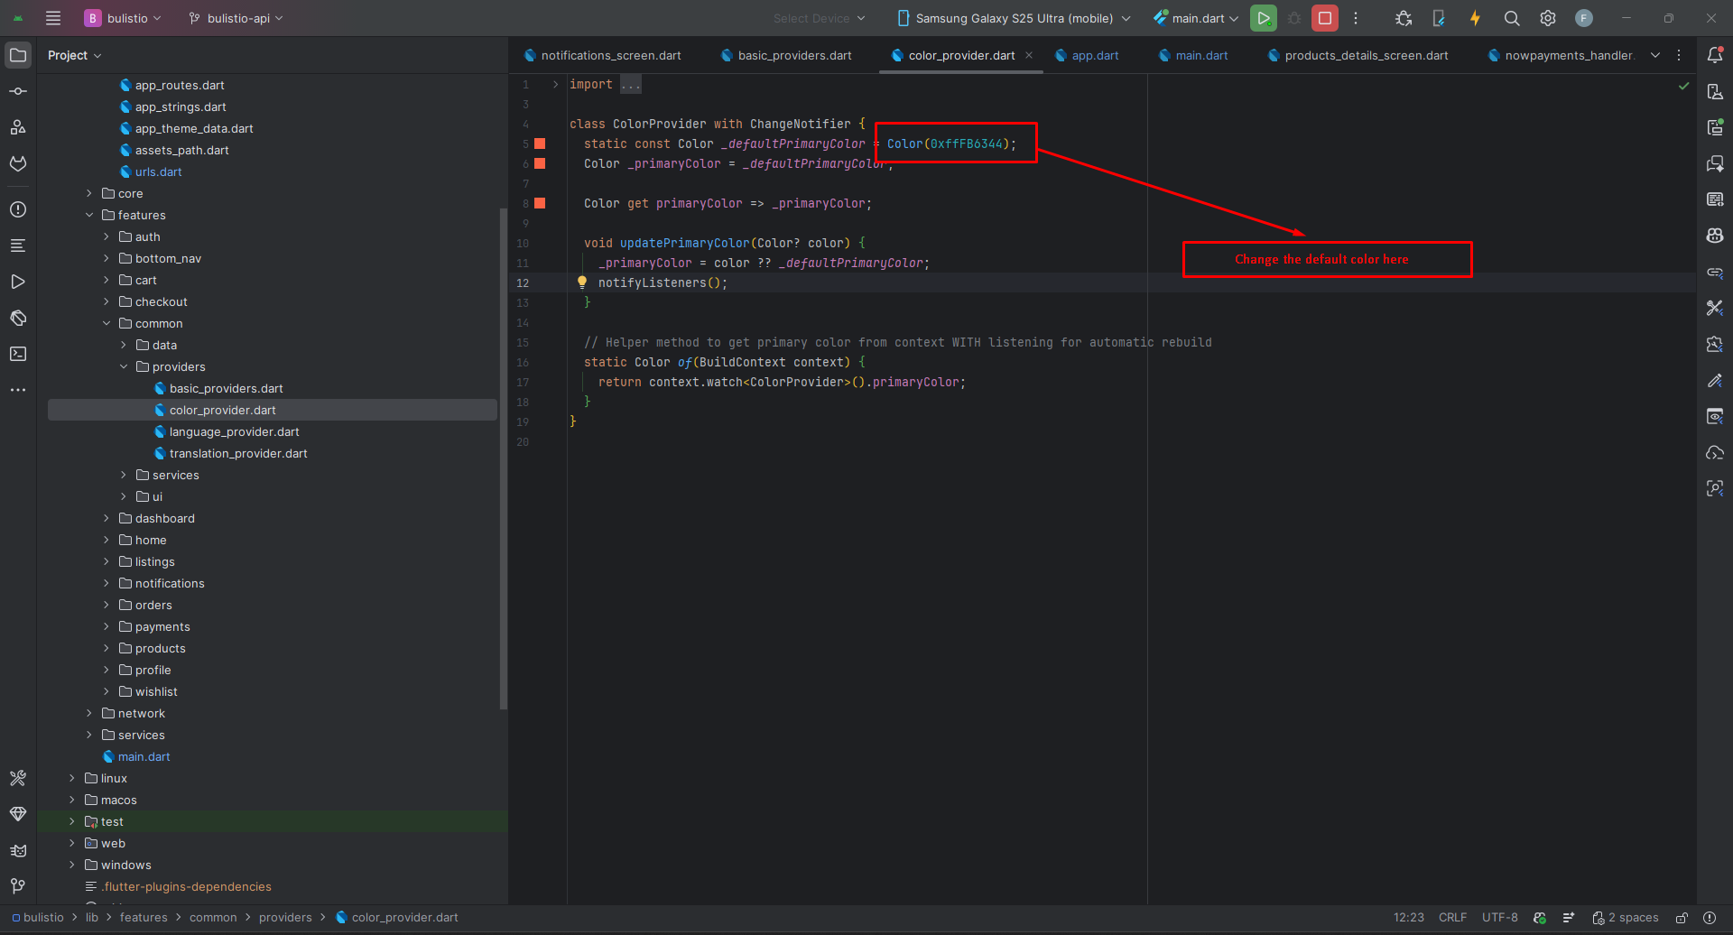The width and height of the screenshot is (1733, 935).
Task: Open the main hamburger menu
Action: [53, 18]
